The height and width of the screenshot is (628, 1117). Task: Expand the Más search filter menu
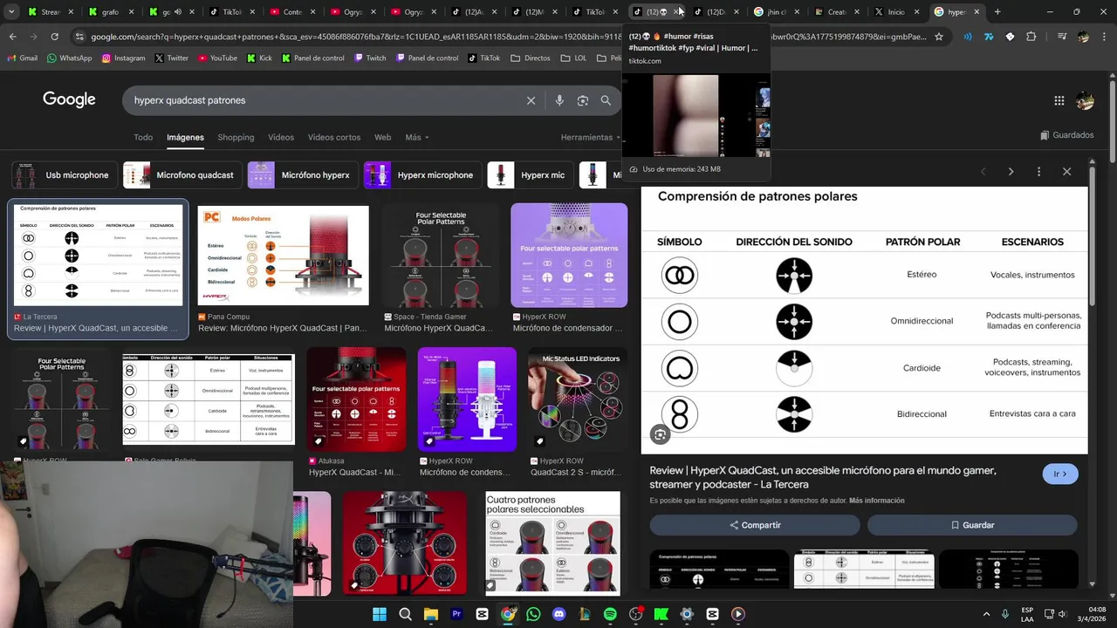pyautogui.click(x=417, y=137)
